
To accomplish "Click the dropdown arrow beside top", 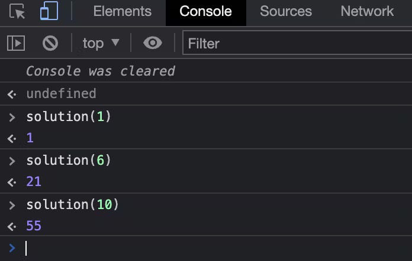I will pyautogui.click(x=115, y=42).
